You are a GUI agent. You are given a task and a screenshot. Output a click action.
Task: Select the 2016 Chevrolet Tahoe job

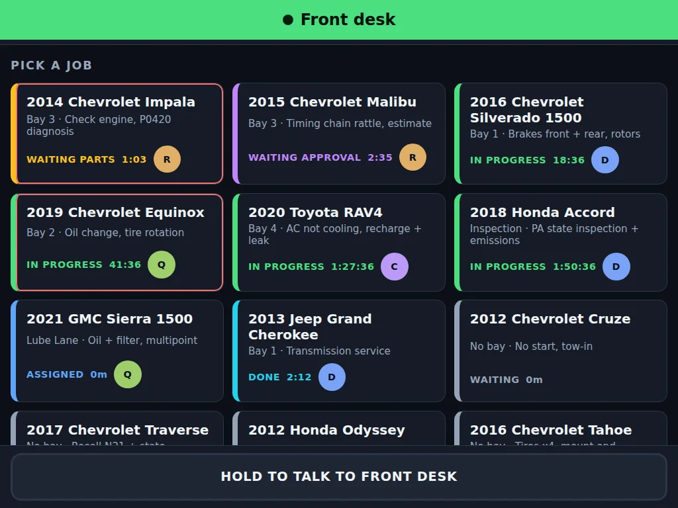[x=561, y=429]
